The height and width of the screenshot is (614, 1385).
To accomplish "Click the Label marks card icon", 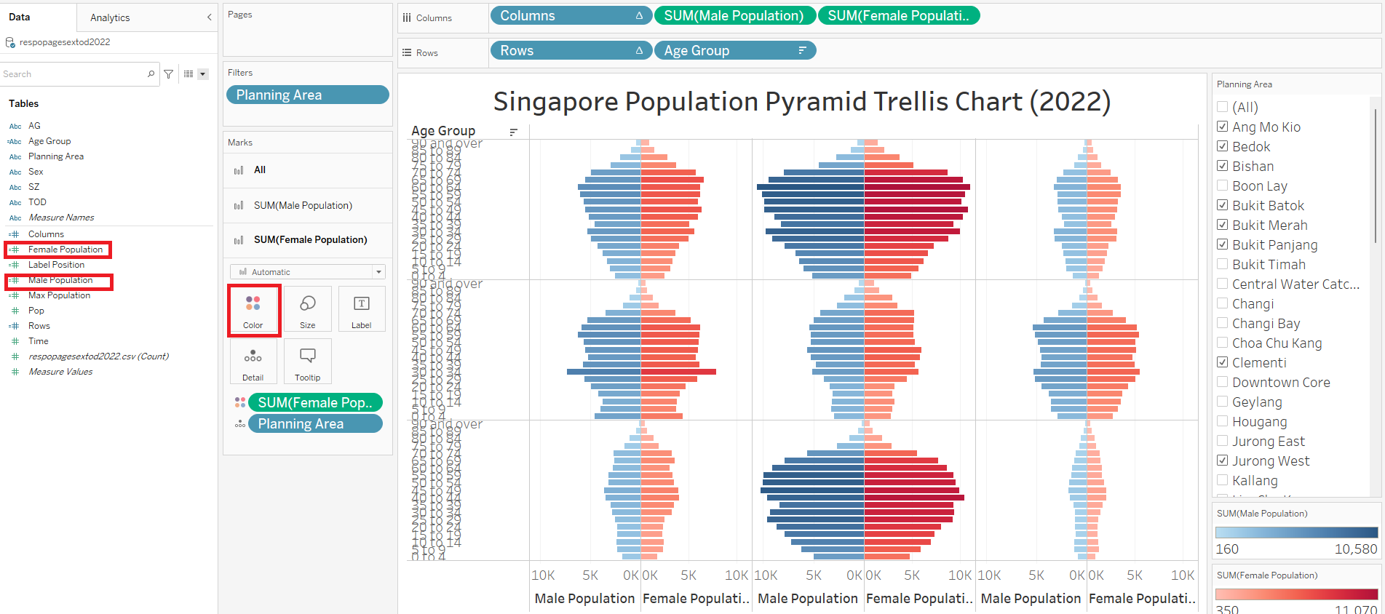I will tap(361, 310).
